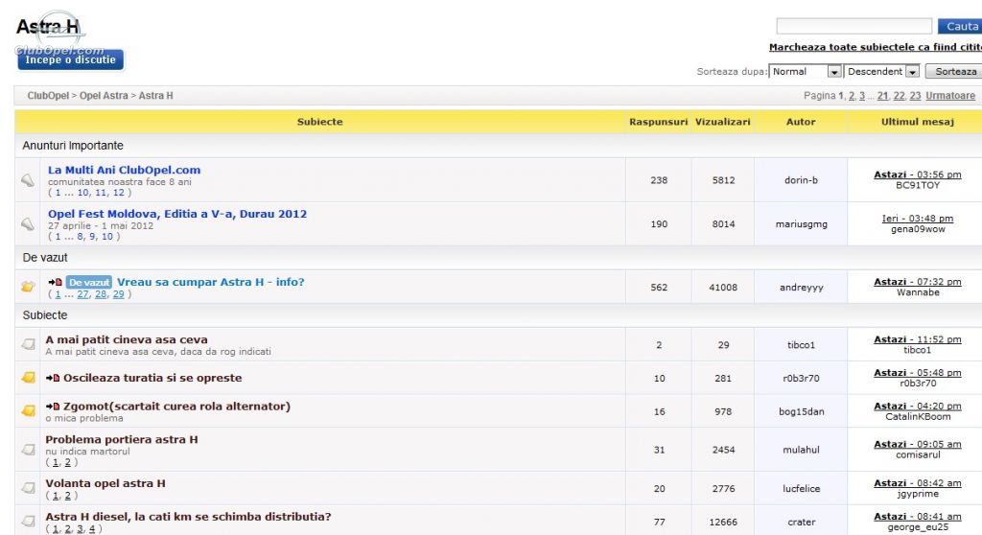The image size is (982, 535).
Task: Open page 4 of Astra H diesel thread
Action: click(x=92, y=529)
